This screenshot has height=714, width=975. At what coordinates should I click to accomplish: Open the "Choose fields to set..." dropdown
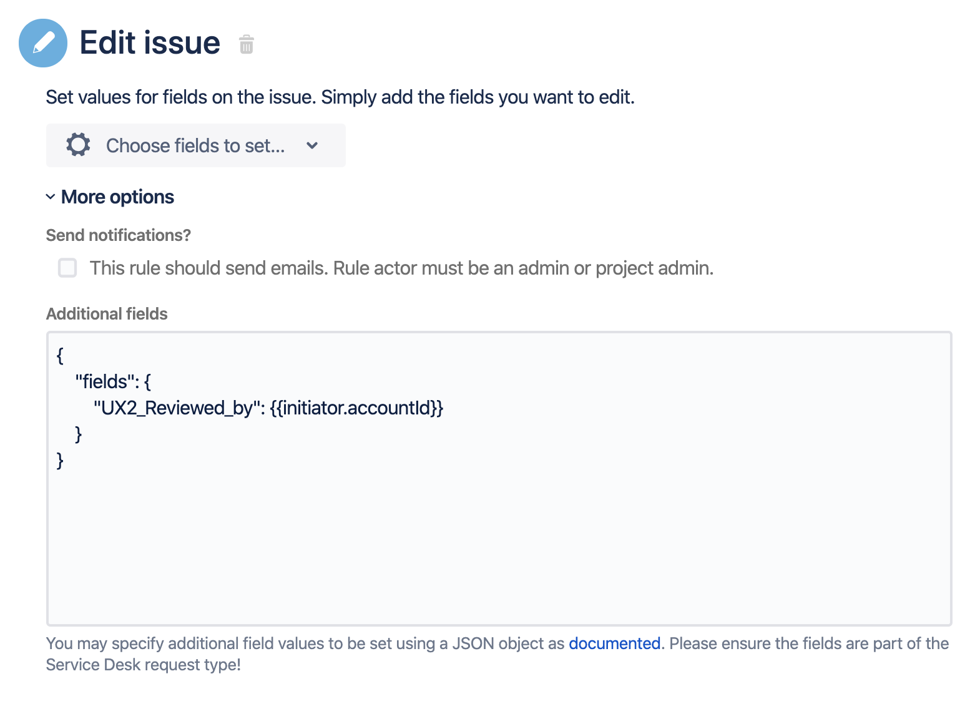point(195,145)
